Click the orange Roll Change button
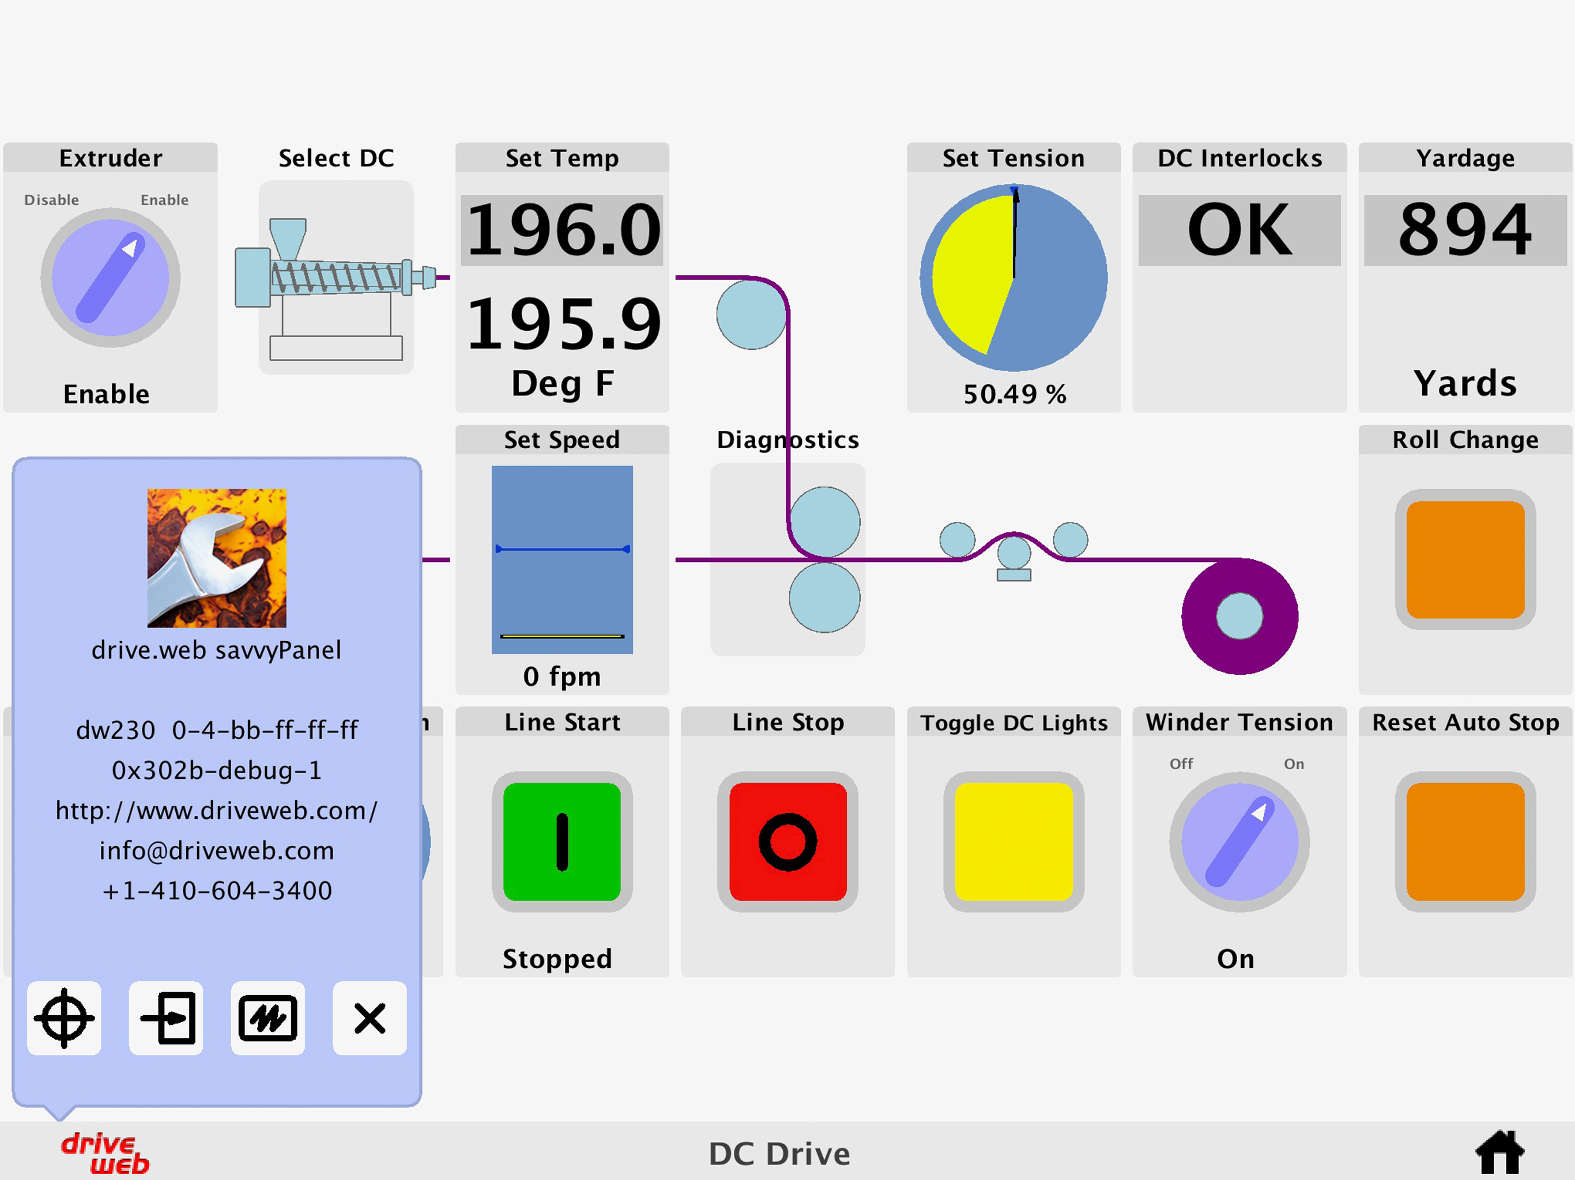 click(1465, 559)
